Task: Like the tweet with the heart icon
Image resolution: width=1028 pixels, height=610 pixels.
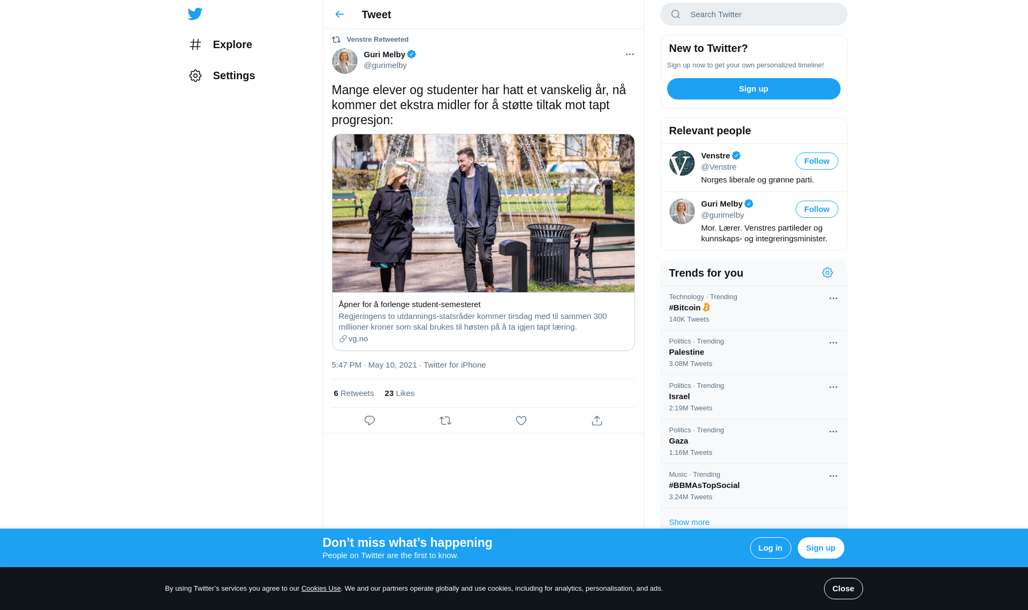Action: pos(521,421)
